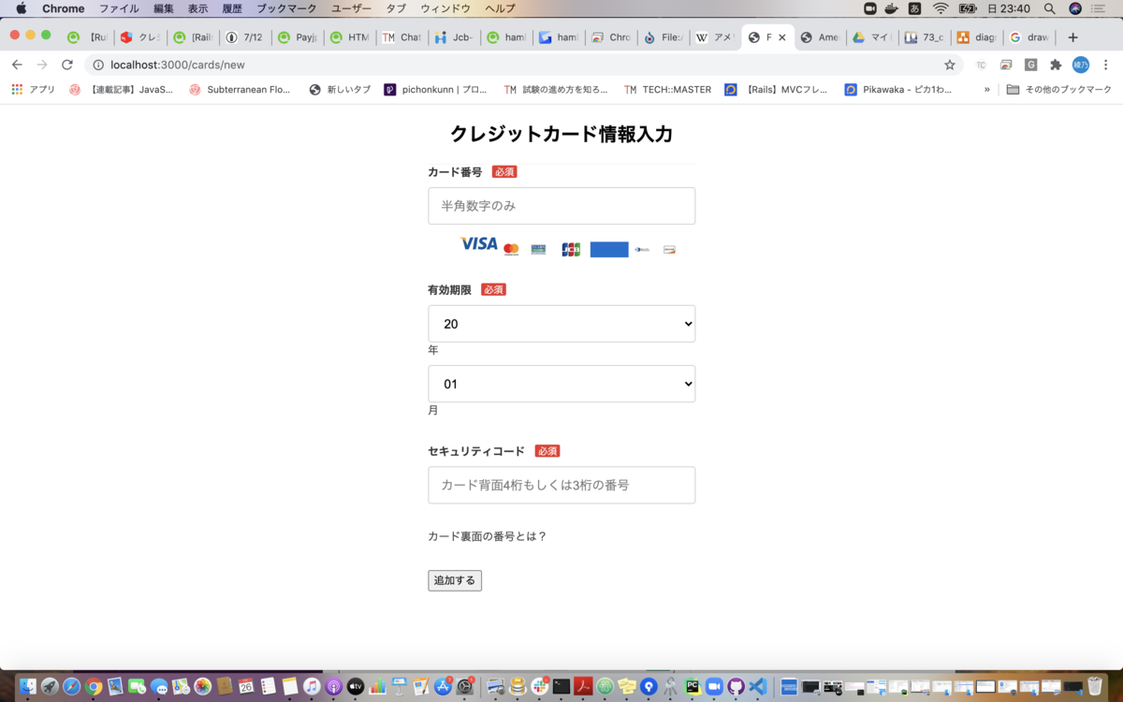Open その他のブックマーク folder
Screen dimensions: 1123x702
(x=1058, y=90)
